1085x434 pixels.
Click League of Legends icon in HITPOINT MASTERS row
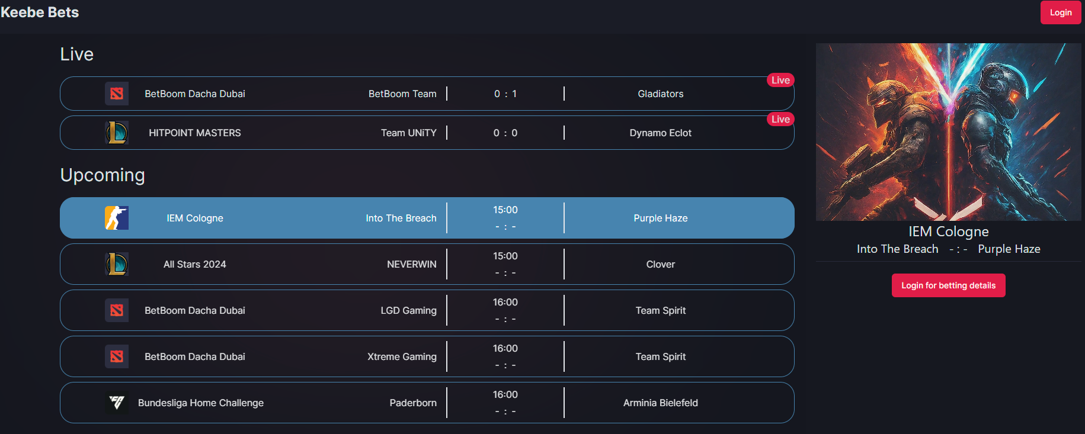117,133
